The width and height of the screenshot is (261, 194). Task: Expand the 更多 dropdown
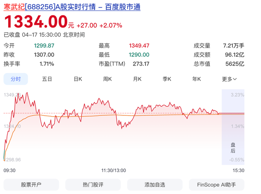click(x=229, y=79)
